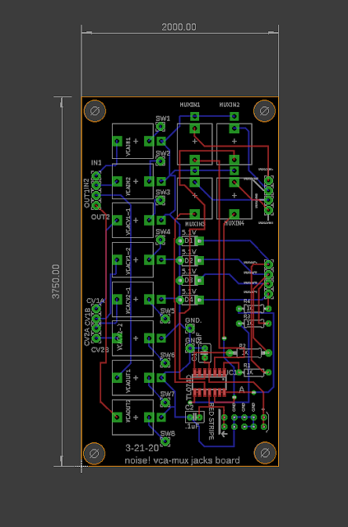348x527 pixels.
Task: Select the top pad of the MUXIN2 jack
Action: tap(234, 117)
